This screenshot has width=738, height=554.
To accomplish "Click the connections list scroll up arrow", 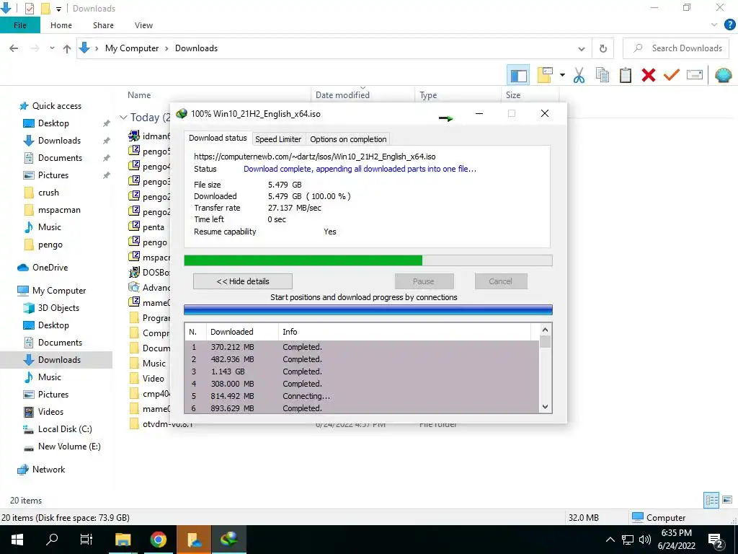I will pyautogui.click(x=545, y=330).
